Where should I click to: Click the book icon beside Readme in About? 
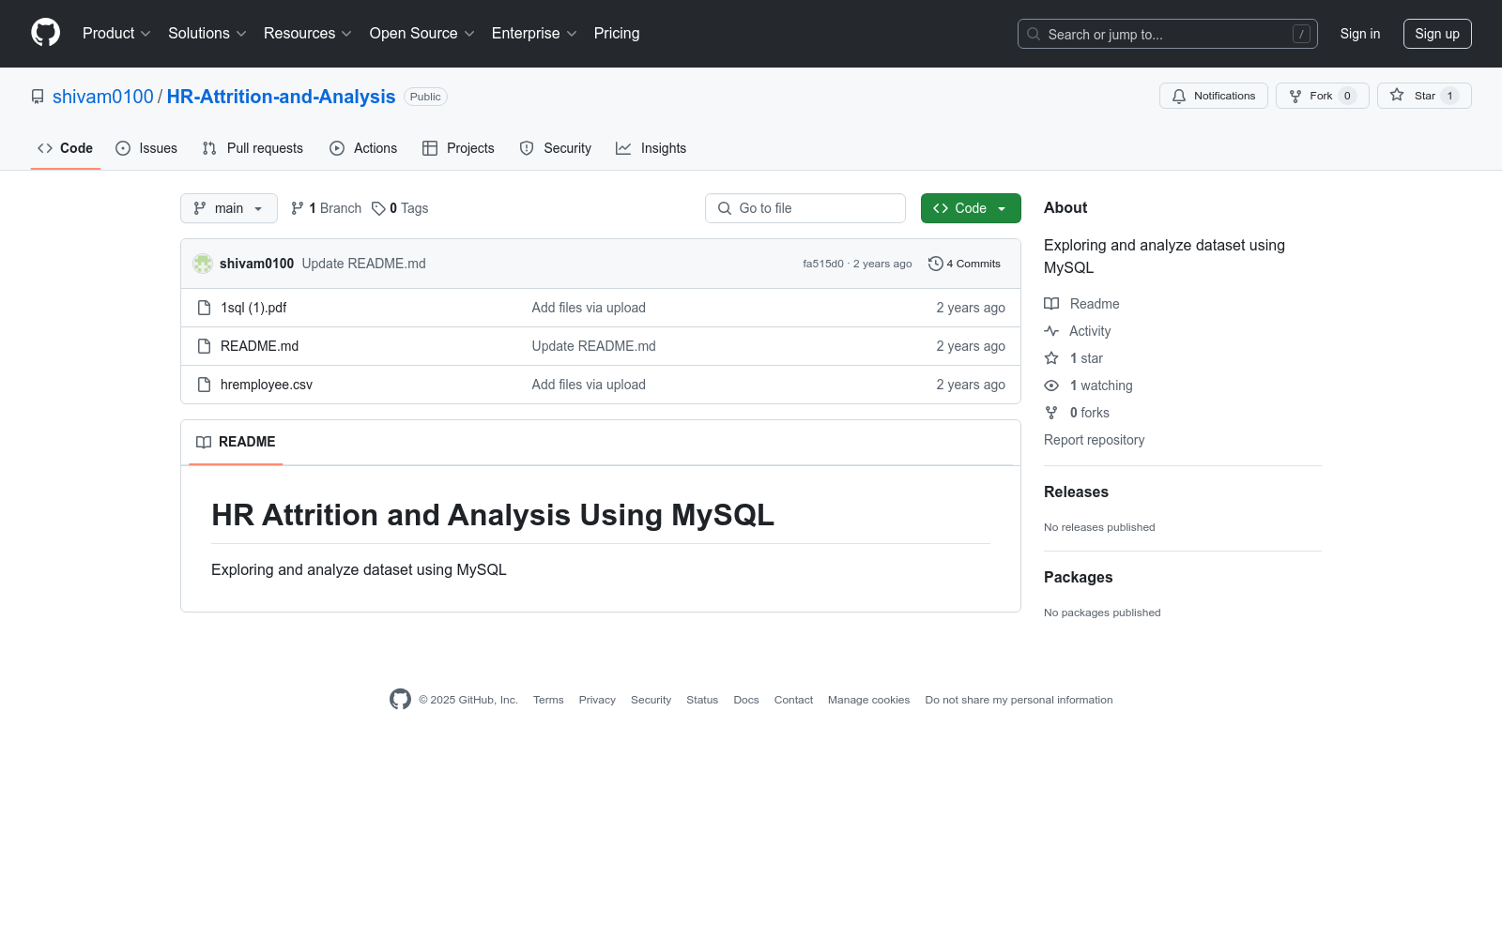point(1051,304)
